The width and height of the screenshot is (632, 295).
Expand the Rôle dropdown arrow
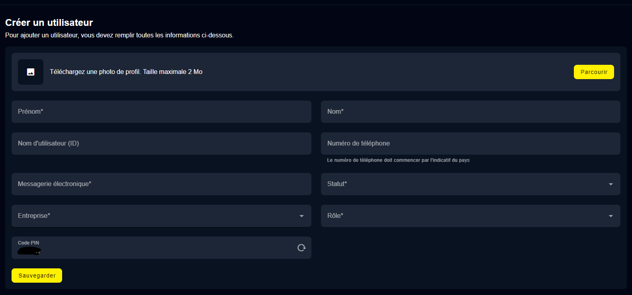click(x=610, y=216)
